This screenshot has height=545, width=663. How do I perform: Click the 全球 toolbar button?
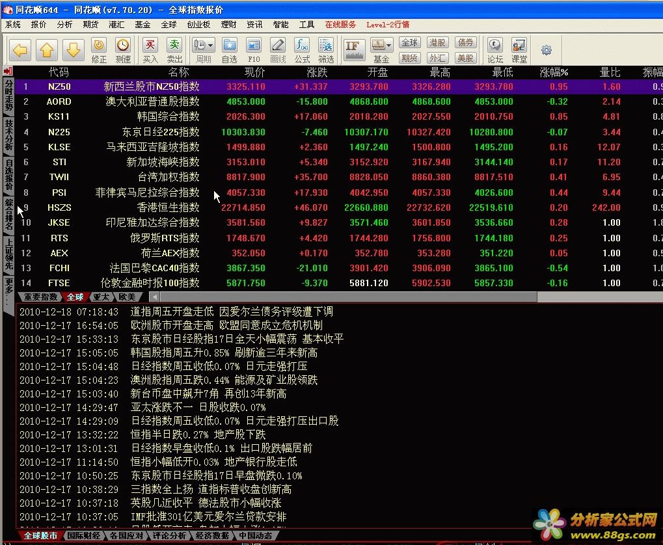click(409, 43)
